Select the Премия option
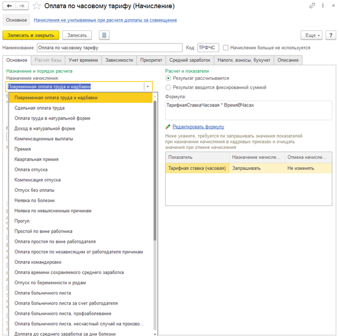This screenshot has height=336, width=339. 80,149
